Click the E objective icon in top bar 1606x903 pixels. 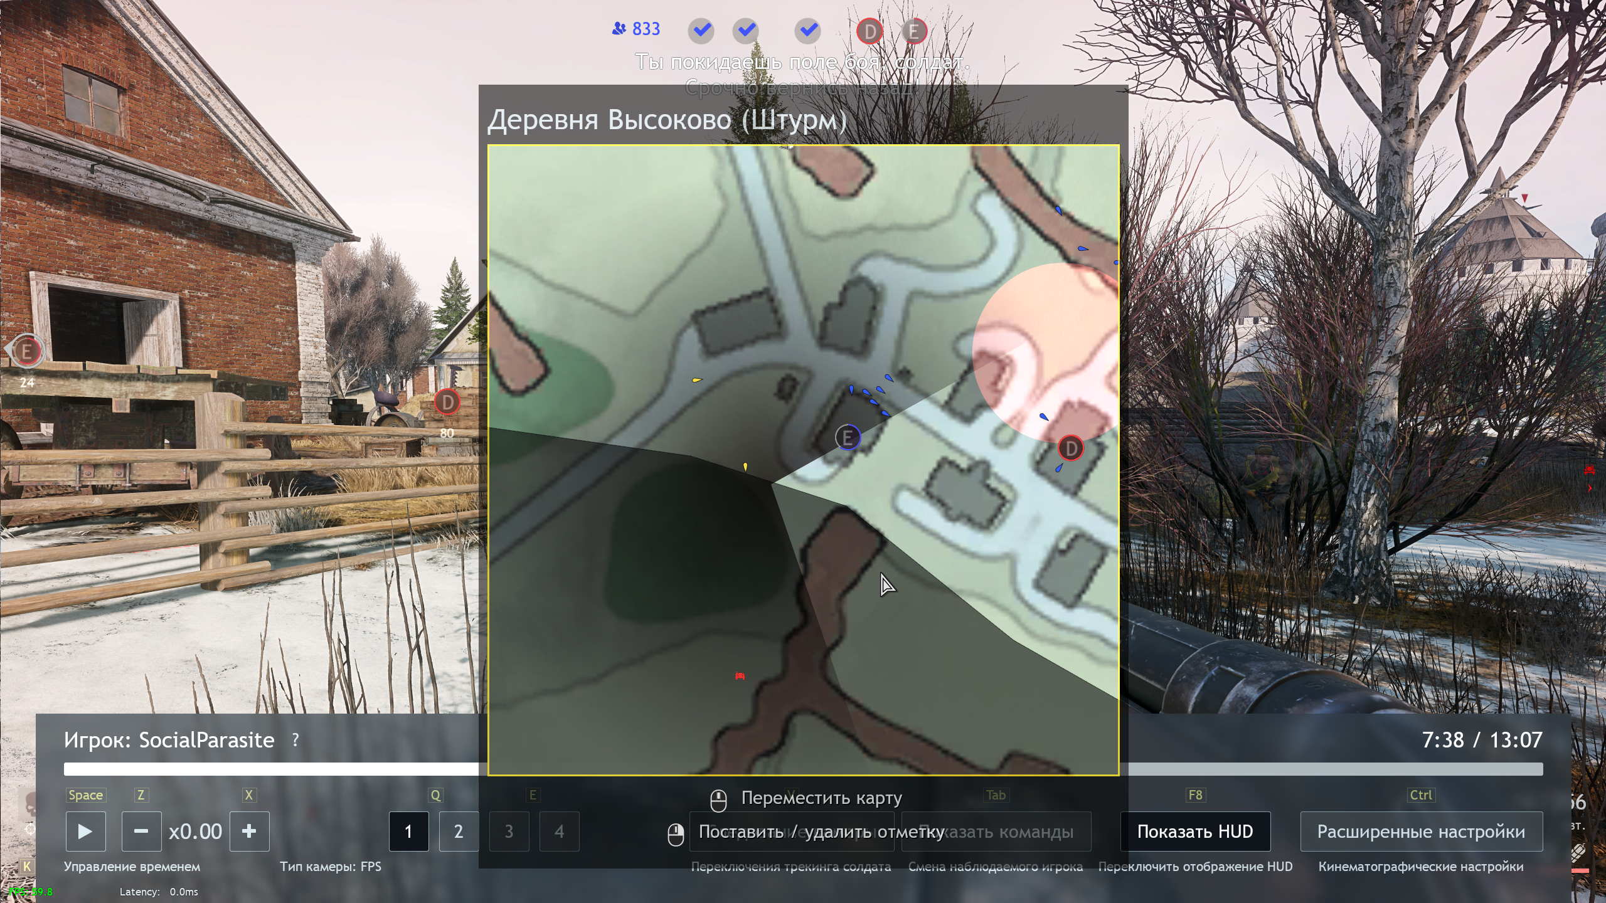(914, 31)
